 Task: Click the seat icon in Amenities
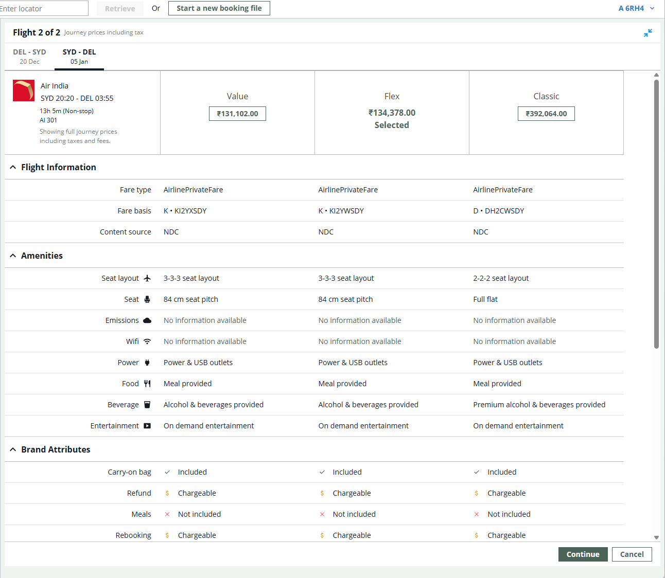pos(147,299)
